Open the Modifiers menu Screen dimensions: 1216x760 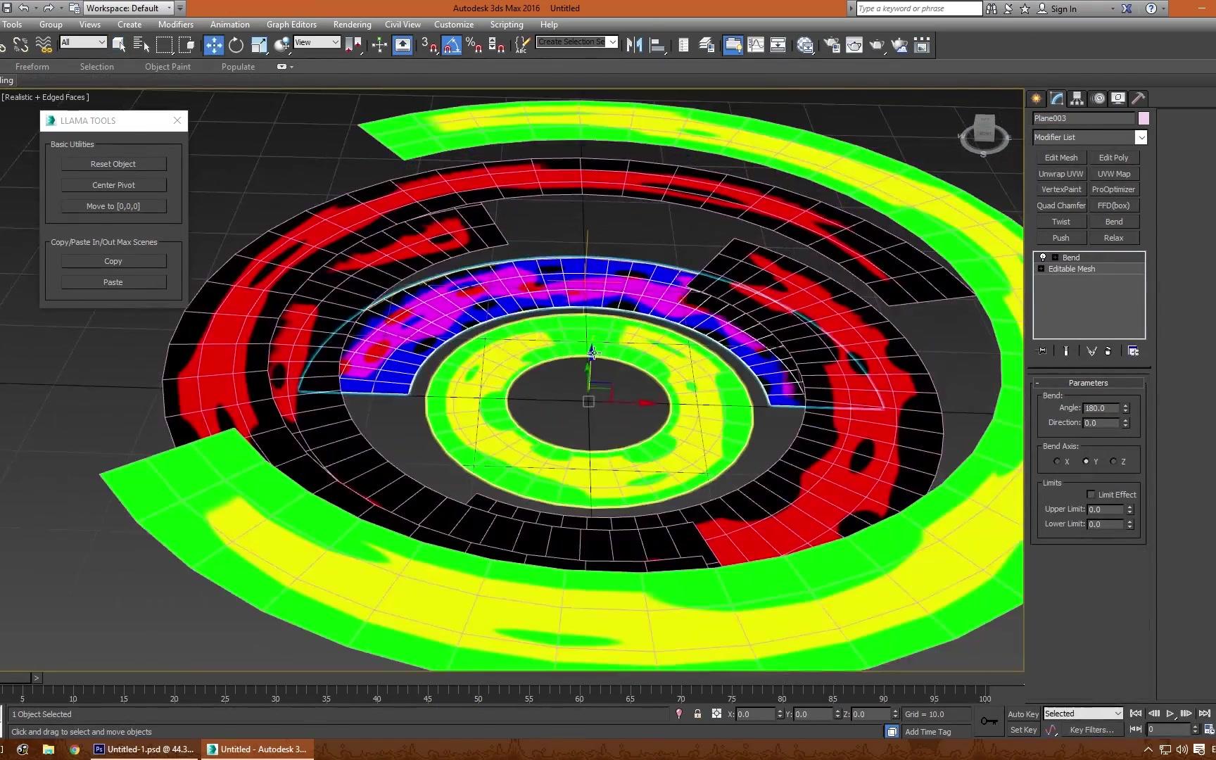tap(175, 24)
